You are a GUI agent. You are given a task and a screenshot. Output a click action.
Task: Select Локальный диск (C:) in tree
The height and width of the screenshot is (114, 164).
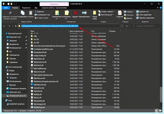(x=15, y=96)
